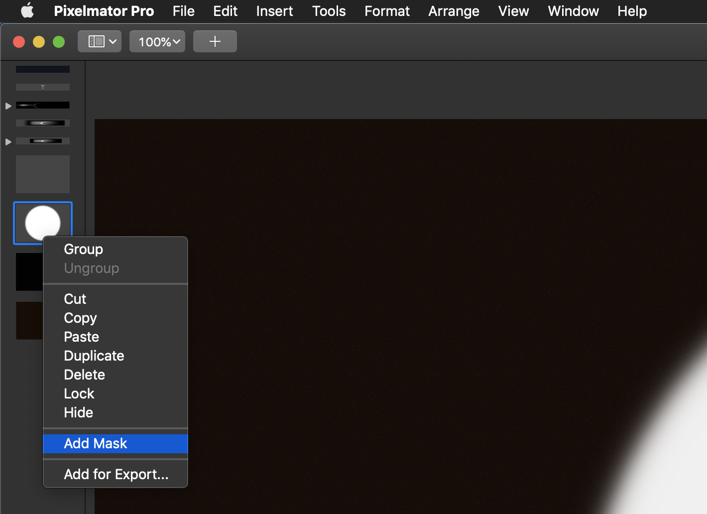Choose Copy from the context menu
The image size is (707, 514).
coord(116,318)
